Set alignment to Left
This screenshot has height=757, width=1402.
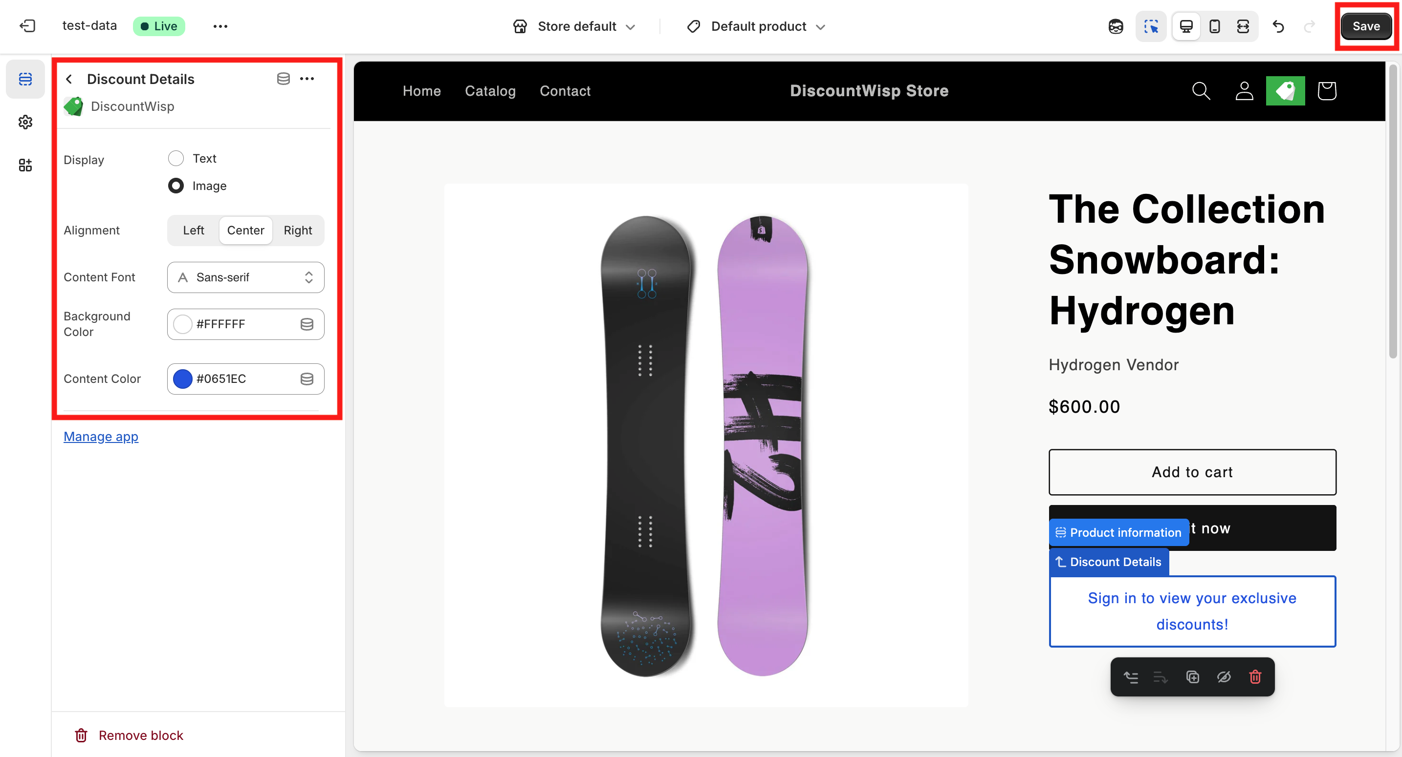(x=193, y=231)
